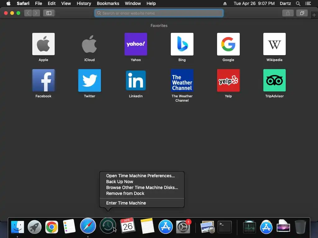Open The Weather Channel favorite
This screenshot has height=238, width=318.
182,80
